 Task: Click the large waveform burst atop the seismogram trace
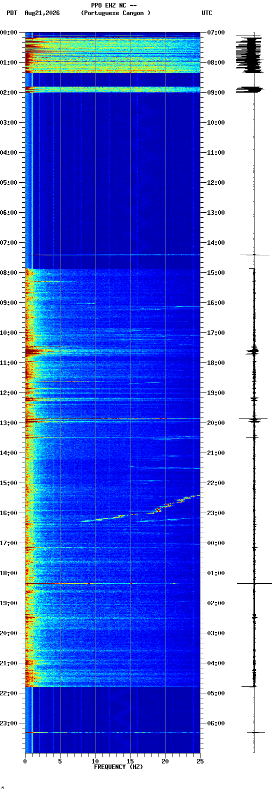(249, 54)
